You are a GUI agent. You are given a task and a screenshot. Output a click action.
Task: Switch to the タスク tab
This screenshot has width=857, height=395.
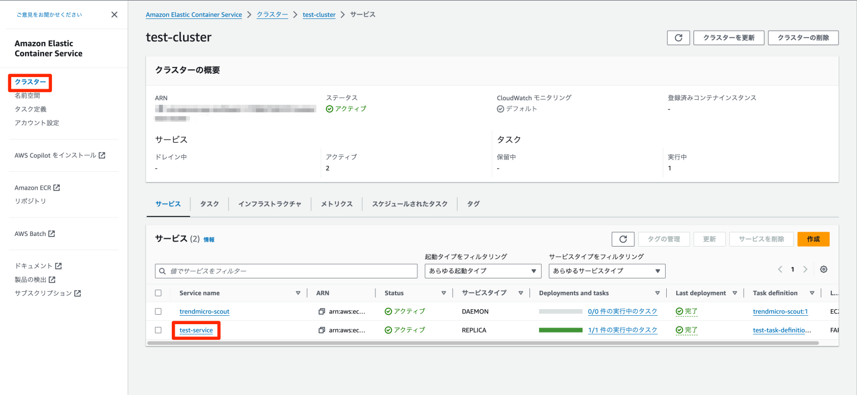click(209, 204)
